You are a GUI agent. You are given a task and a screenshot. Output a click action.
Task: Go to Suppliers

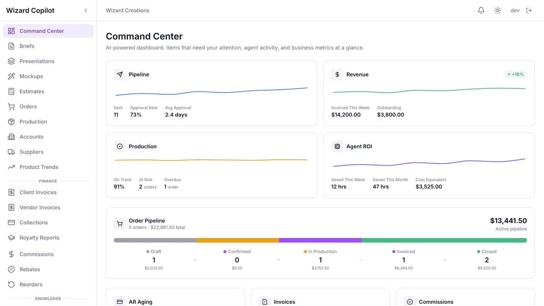coord(48,152)
